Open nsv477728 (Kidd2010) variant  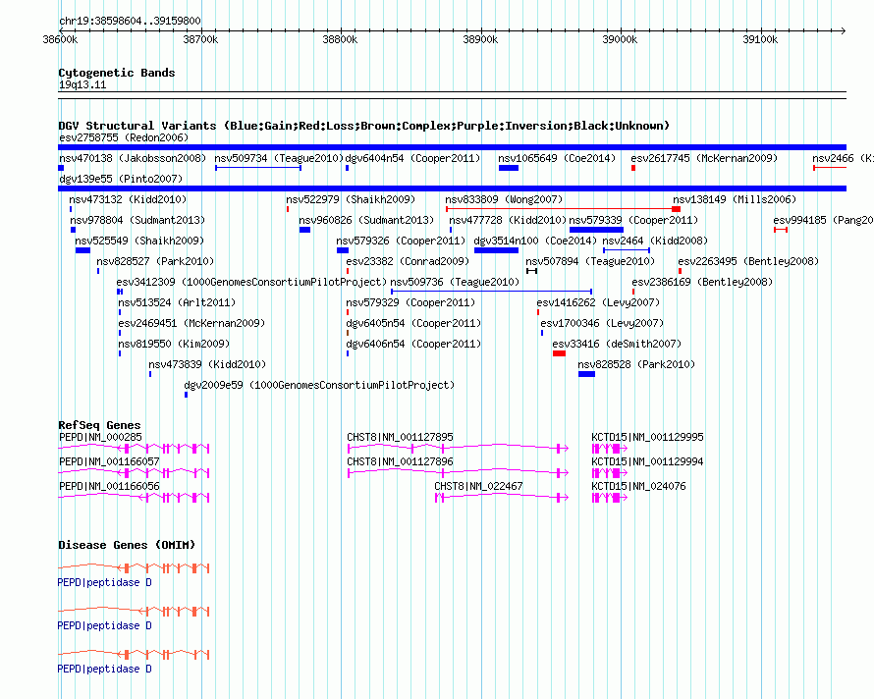click(x=508, y=220)
